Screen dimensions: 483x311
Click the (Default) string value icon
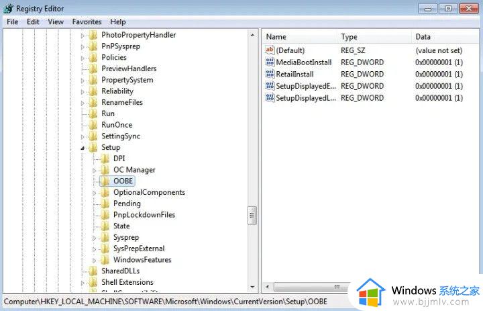coord(270,50)
